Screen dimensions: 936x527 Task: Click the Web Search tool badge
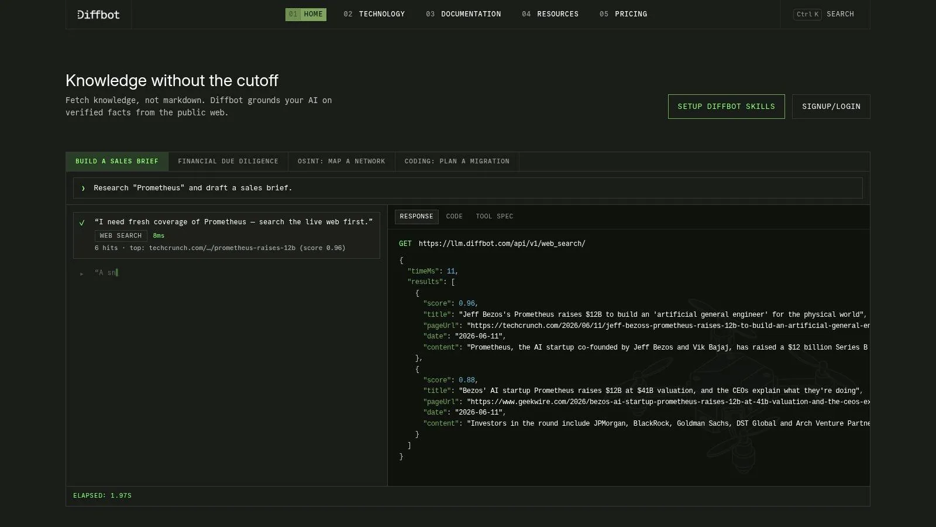tap(121, 236)
